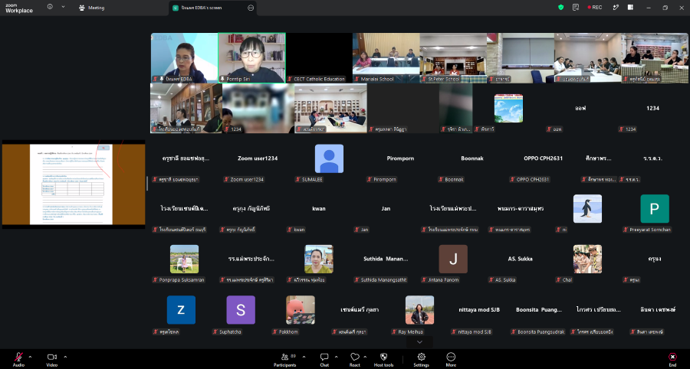Open the More options menu
This screenshot has width=690, height=369.
point(451,359)
